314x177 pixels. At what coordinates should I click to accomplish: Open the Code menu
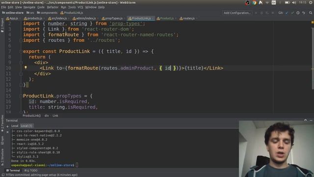[x=41, y=7]
